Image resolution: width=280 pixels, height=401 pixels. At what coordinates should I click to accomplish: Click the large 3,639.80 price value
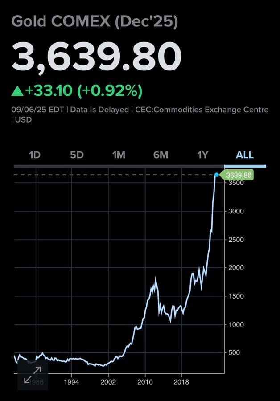coord(96,58)
